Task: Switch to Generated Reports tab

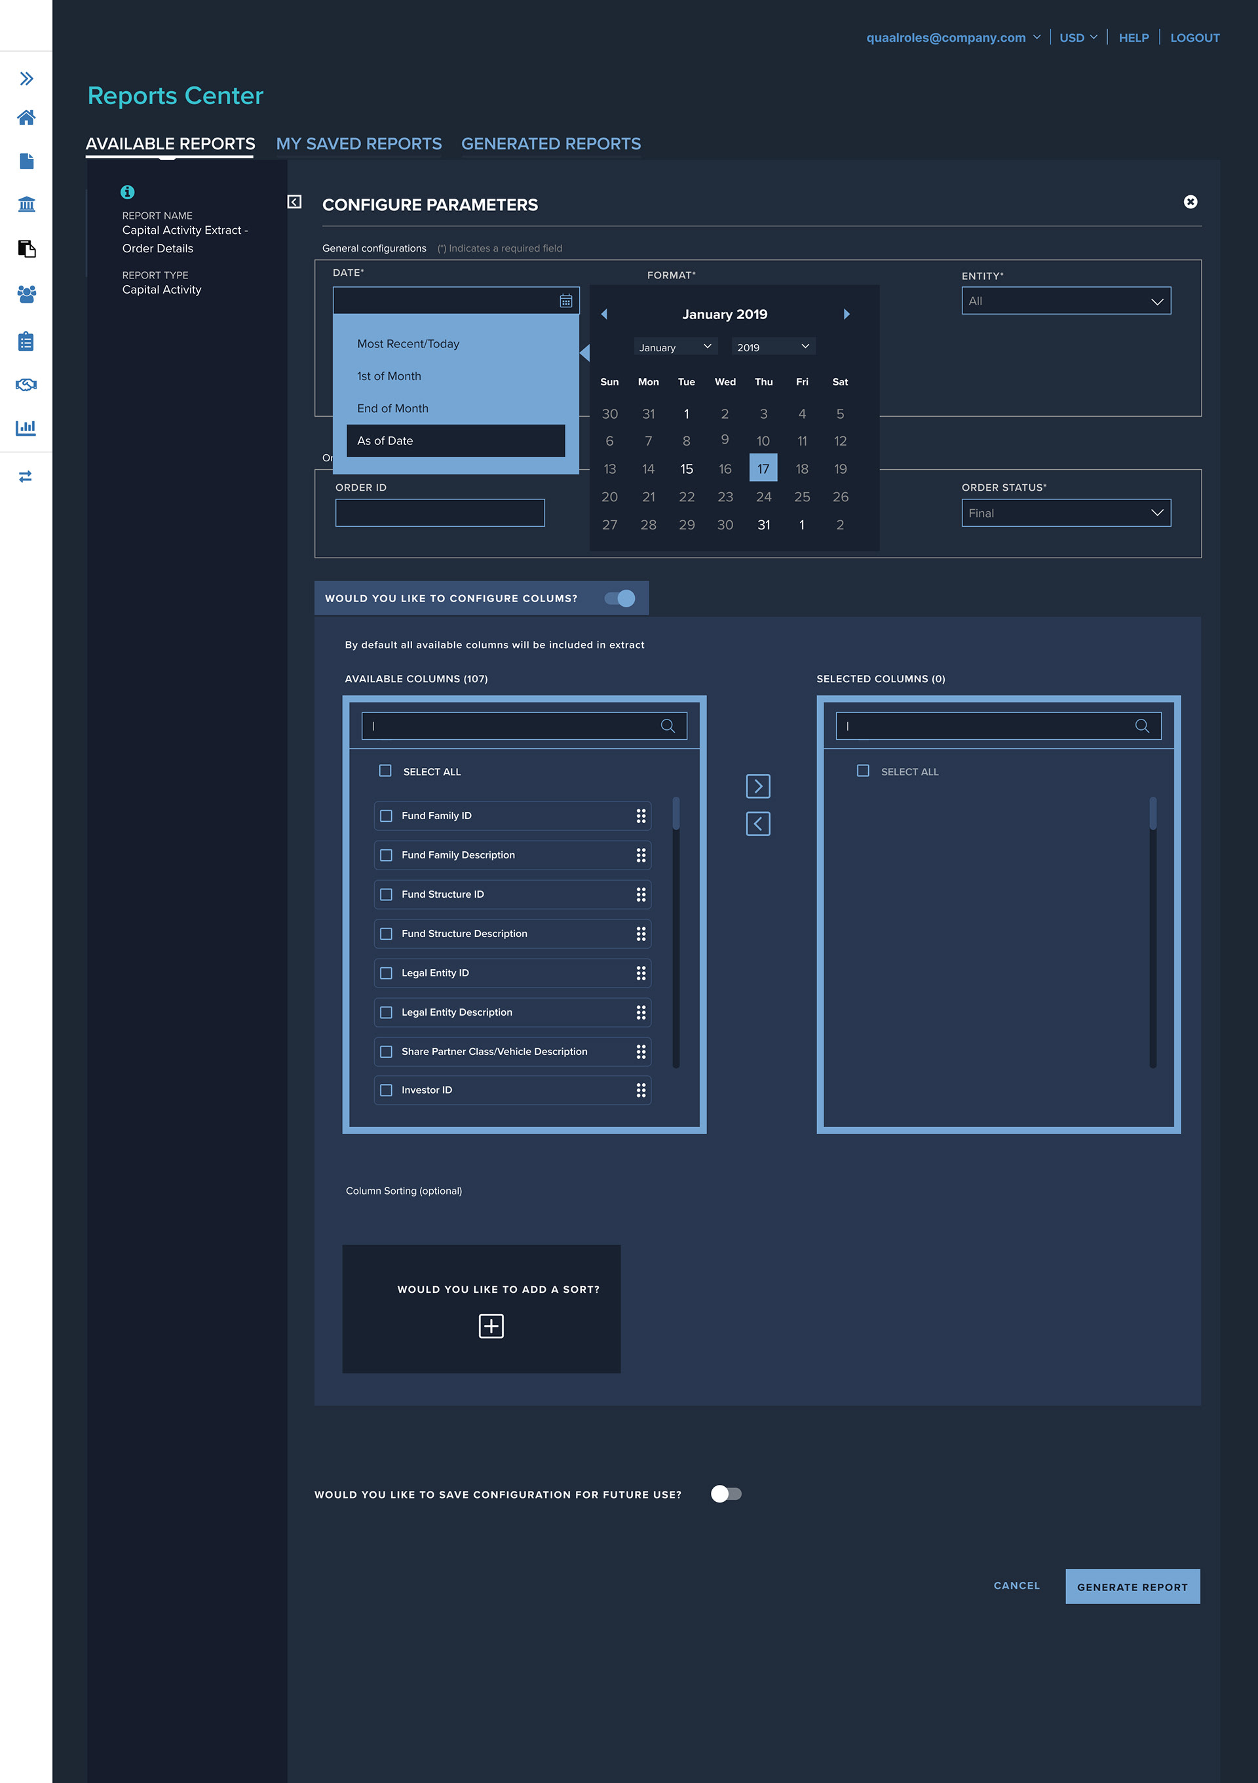Action: coord(551,144)
